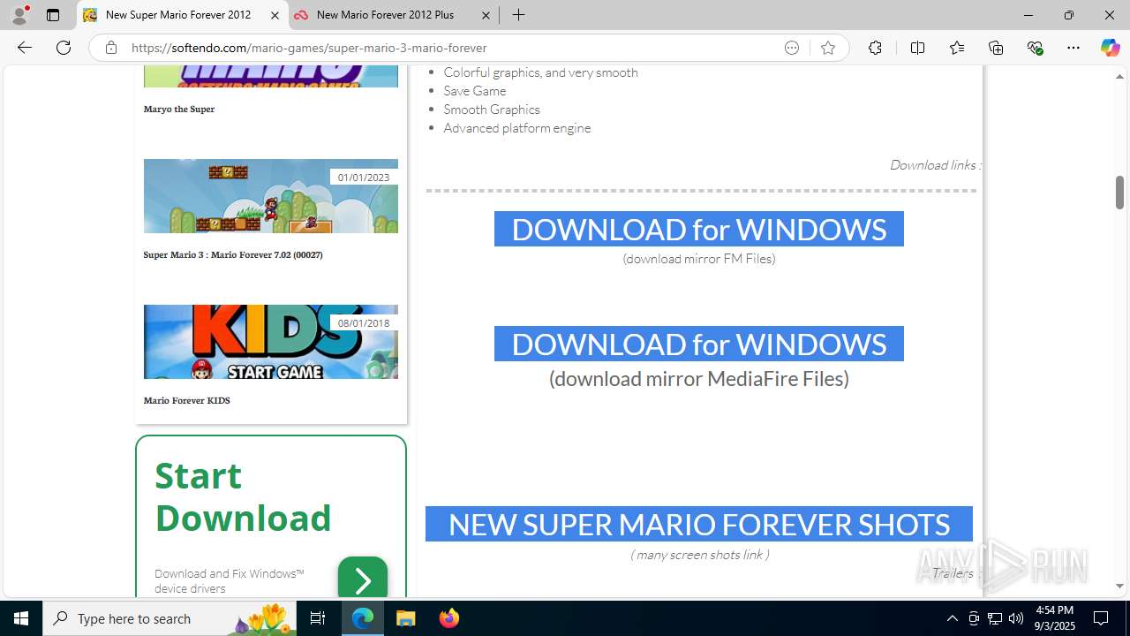Image resolution: width=1130 pixels, height=636 pixels.
Task: View site information lock icon
Action: click(110, 48)
